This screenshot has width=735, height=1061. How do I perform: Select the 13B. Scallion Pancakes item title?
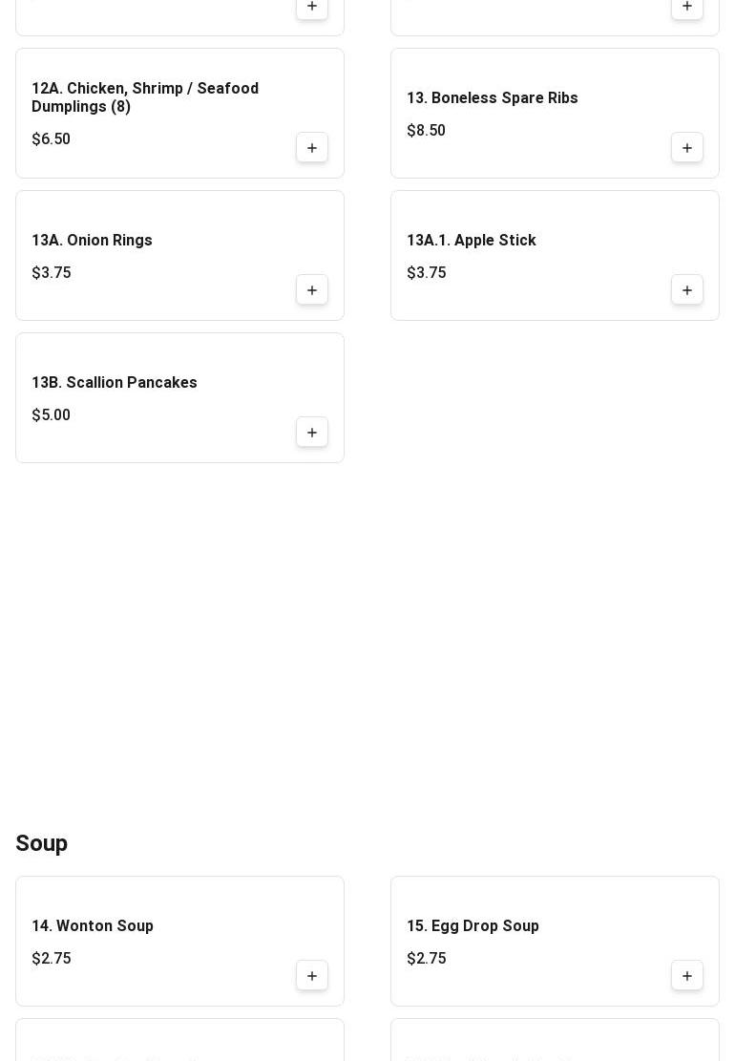coord(115,383)
